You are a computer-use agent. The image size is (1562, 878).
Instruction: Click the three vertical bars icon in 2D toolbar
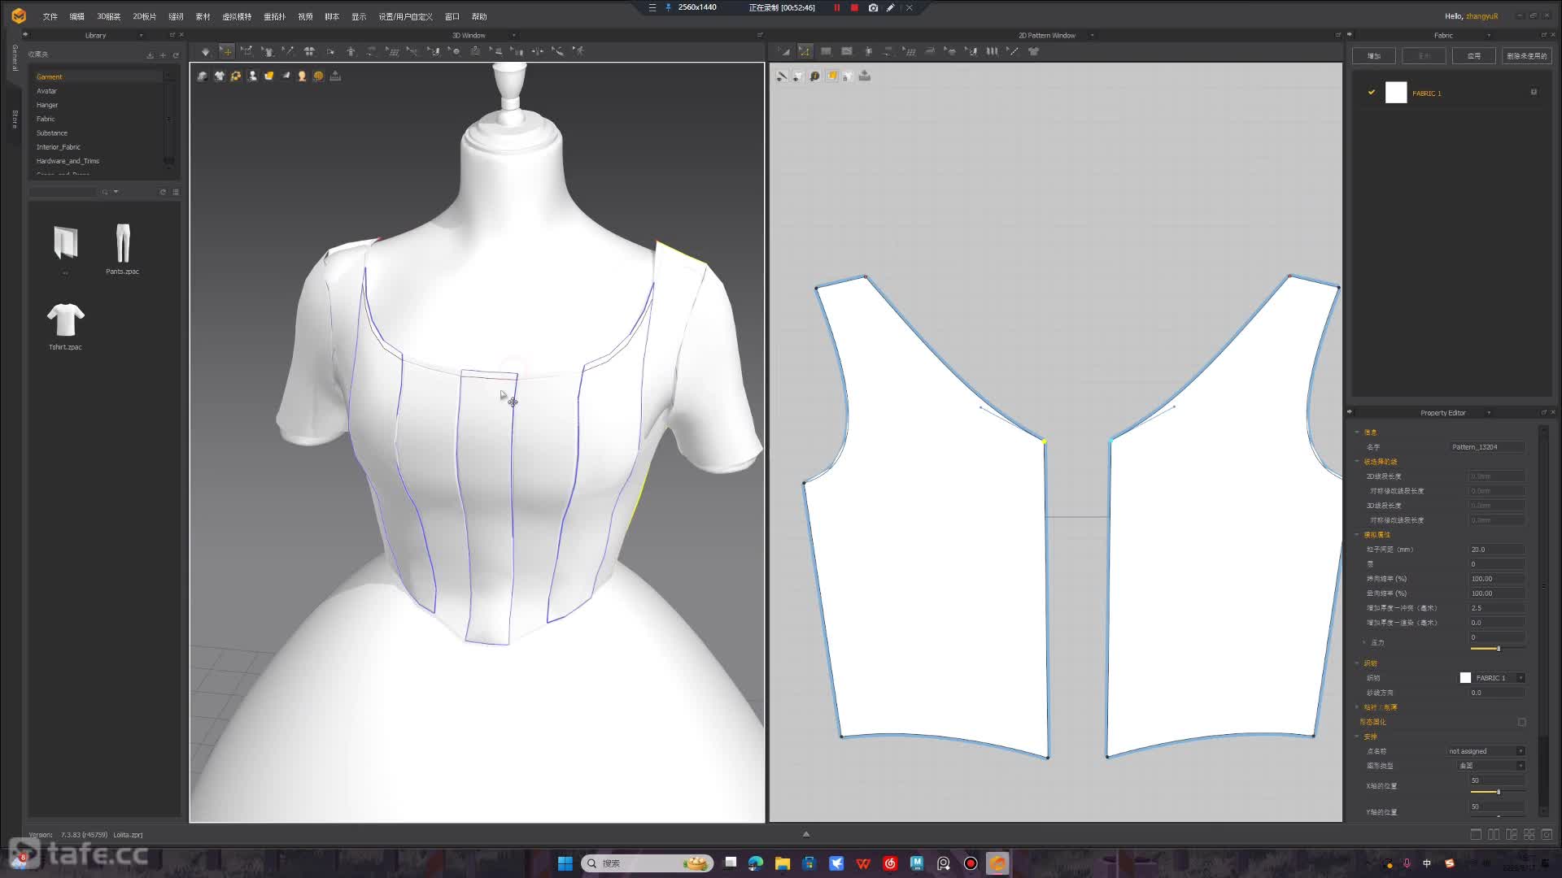(x=992, y=51)
